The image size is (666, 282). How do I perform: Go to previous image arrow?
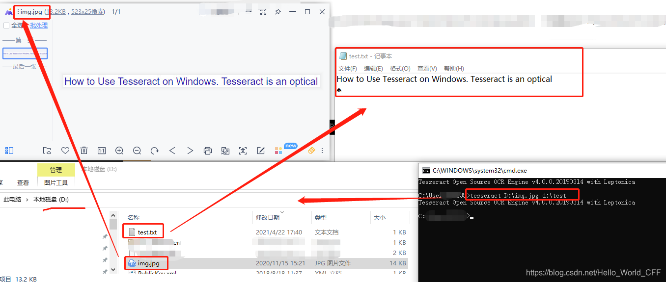tap(172, 151)
